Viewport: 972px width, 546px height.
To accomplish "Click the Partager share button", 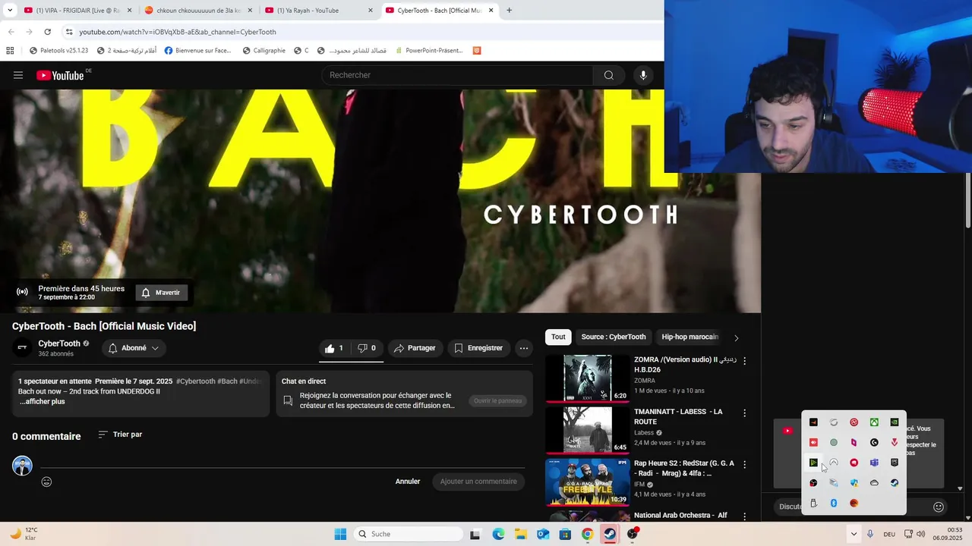I will tap(415, 348).
